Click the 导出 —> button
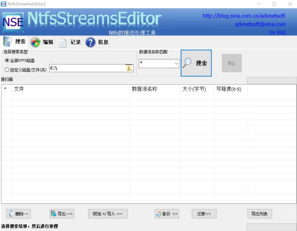The image size is (297, 231). [x=62, y=214]
